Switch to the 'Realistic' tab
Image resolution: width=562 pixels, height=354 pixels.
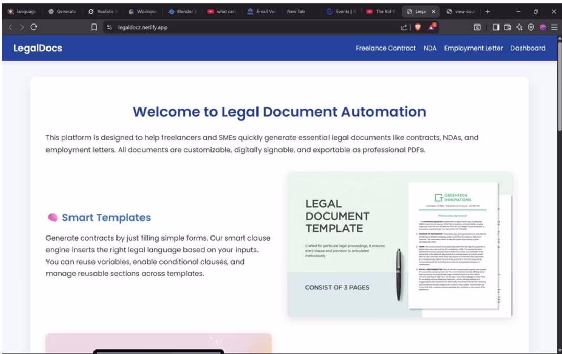point(103,11)
